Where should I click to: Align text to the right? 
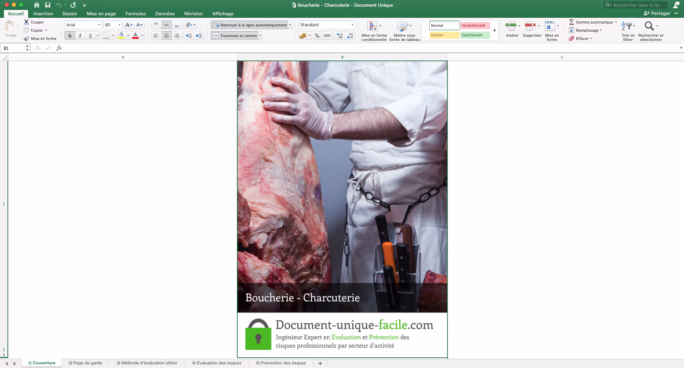pos(177,36)
